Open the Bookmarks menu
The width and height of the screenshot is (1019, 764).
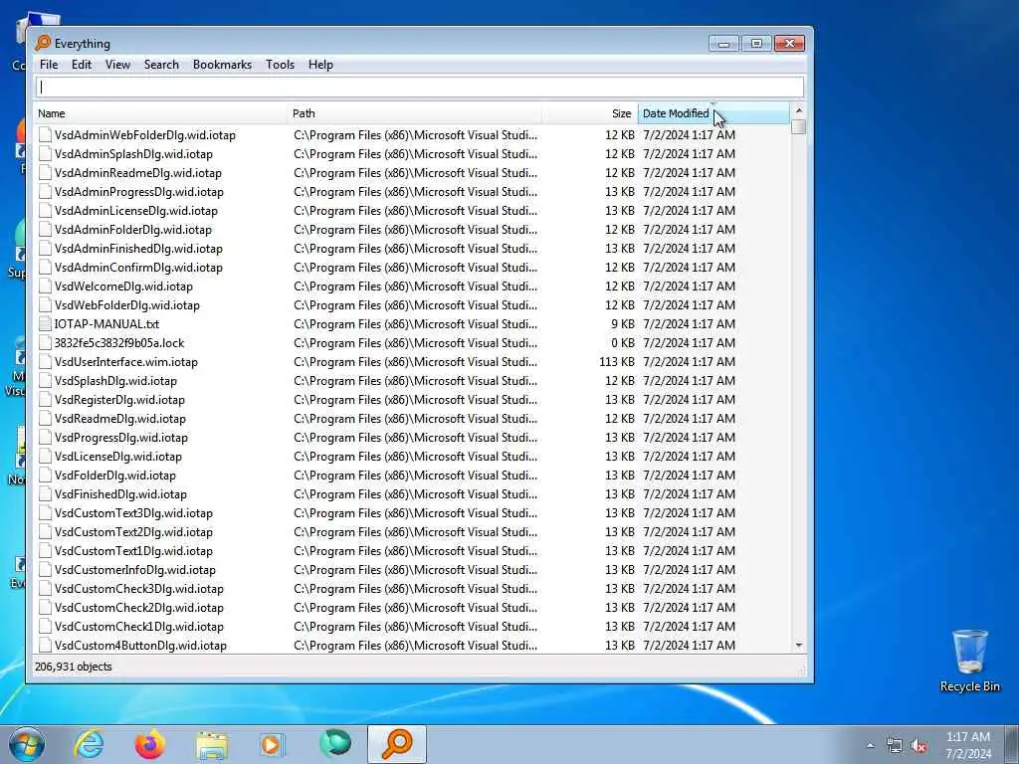(222, 65)
